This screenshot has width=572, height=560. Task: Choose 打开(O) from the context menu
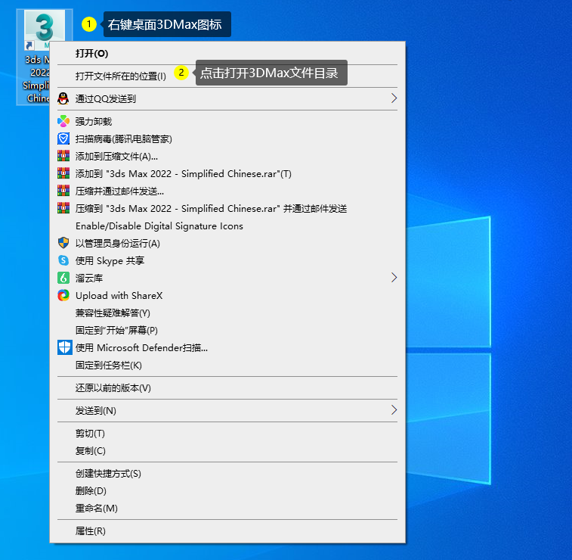(x=227, y=54)
